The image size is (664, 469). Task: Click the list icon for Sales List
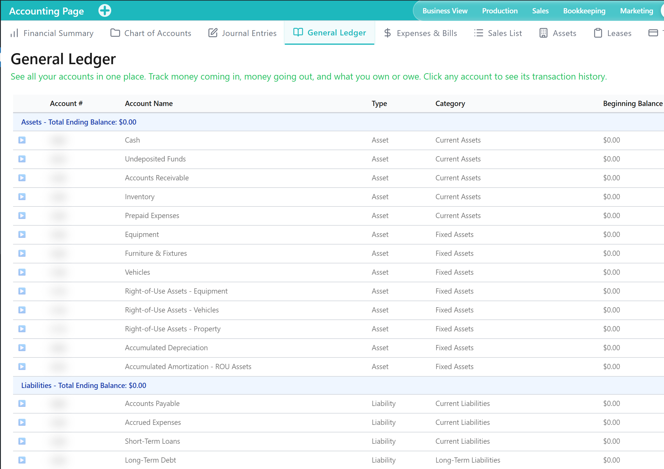coord(478,33)
